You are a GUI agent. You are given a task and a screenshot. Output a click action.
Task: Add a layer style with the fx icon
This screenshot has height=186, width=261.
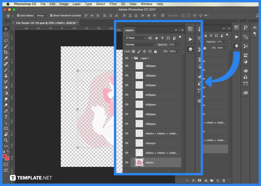pos(193,180)
